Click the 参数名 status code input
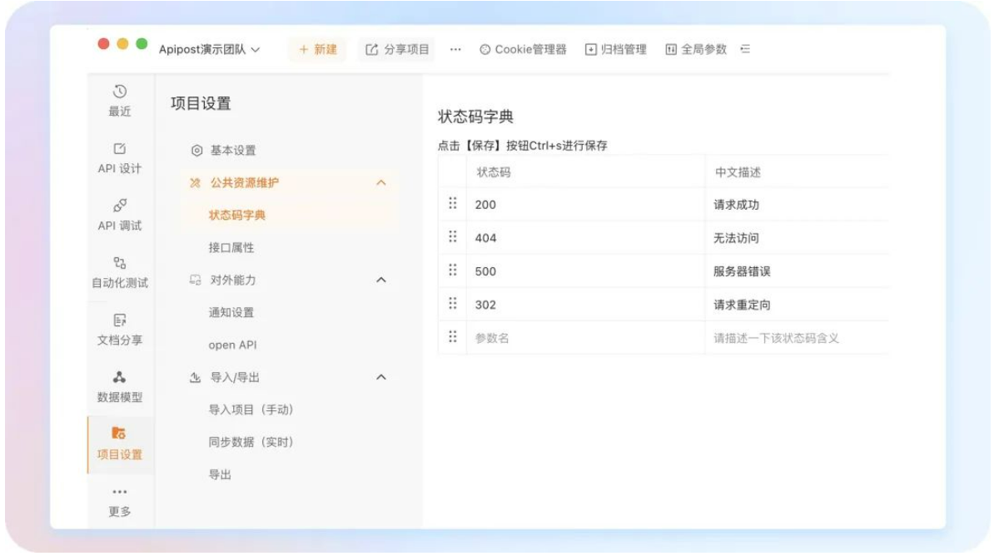 [x=586, y=338]
